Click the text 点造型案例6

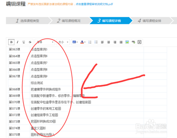[39, 56]
